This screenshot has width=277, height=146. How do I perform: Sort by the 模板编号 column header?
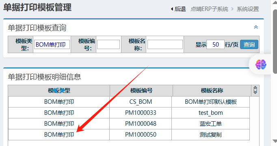tap(141, 90)
